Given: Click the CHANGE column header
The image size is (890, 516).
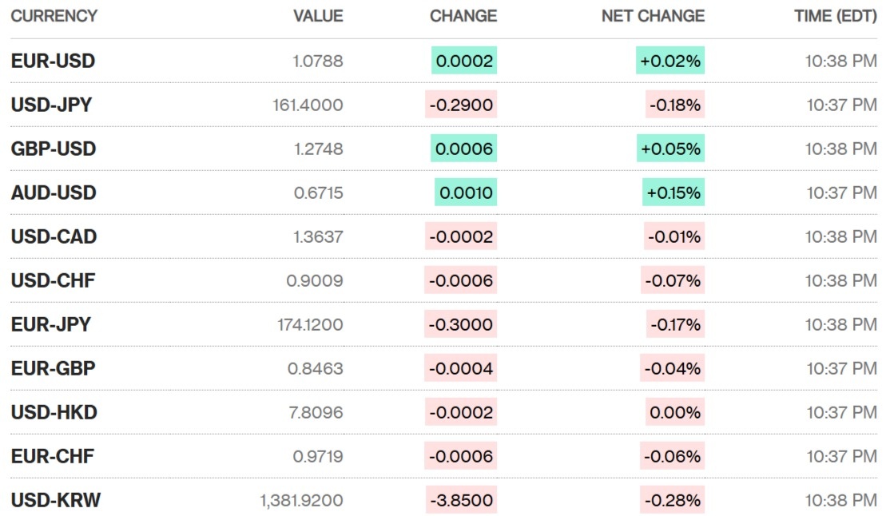Looking at the screenshot, I should [463, 16].
